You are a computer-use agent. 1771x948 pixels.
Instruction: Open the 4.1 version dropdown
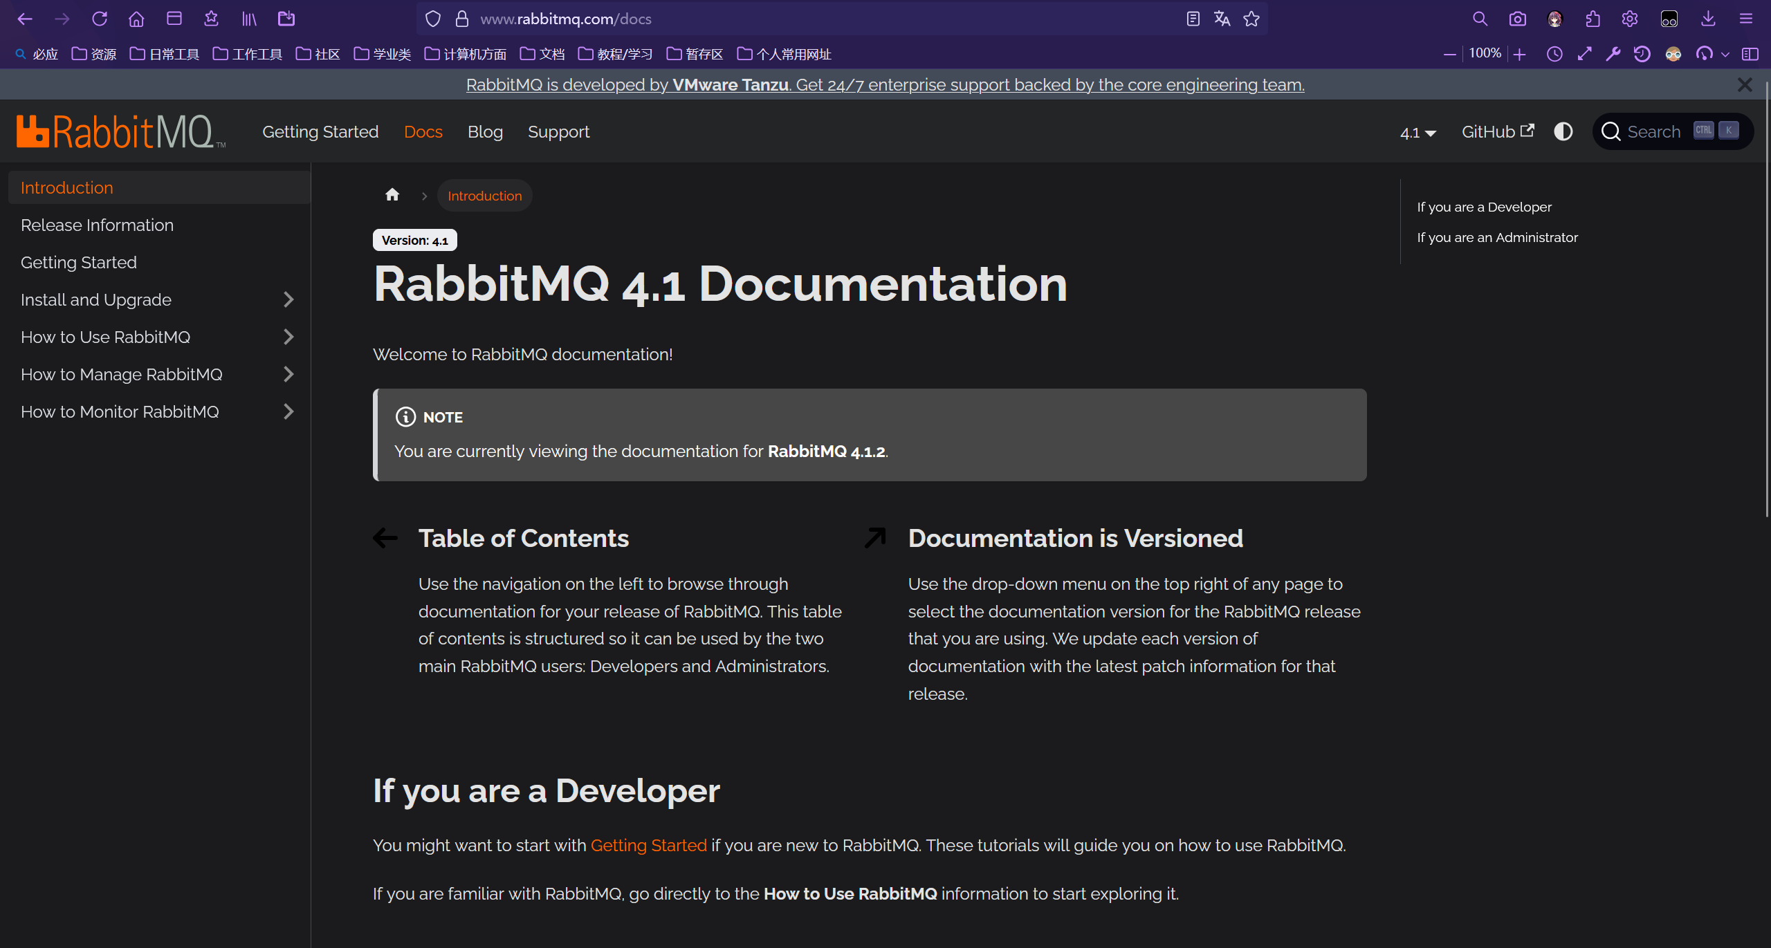(1417, 133)
